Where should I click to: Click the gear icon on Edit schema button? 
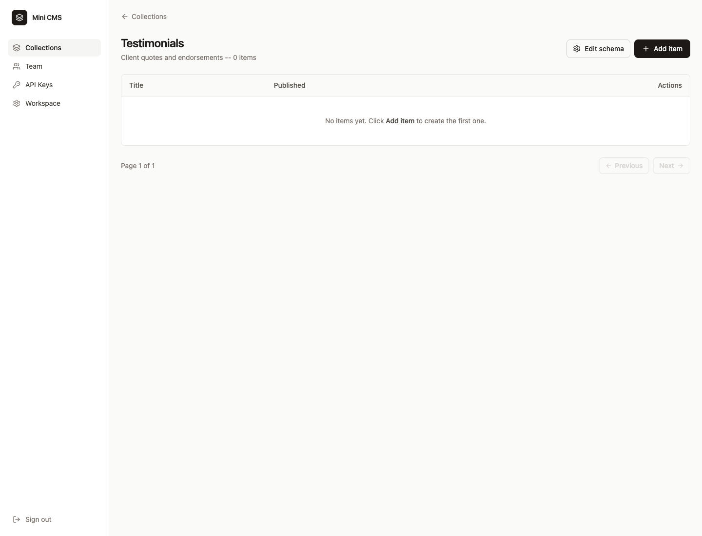(576, 49)
